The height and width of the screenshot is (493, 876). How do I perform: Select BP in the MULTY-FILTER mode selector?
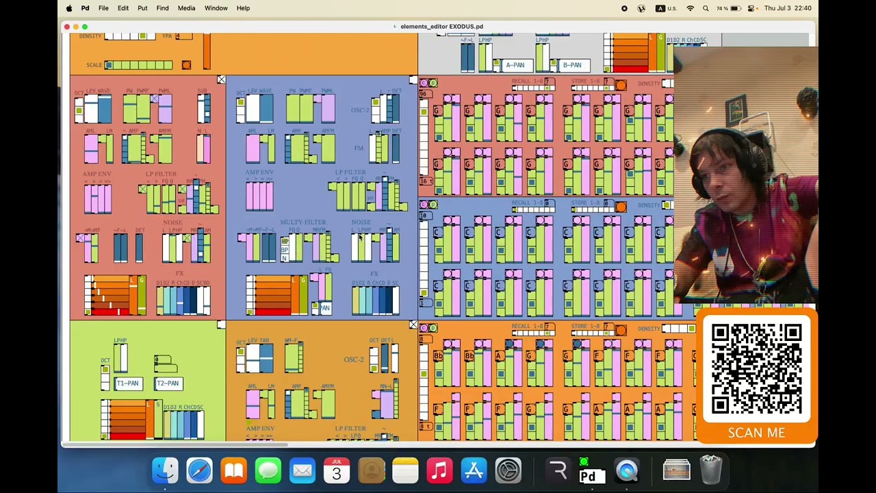285,250
